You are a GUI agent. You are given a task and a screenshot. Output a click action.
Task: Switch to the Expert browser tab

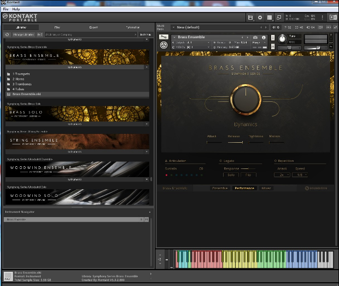point(93,27)
